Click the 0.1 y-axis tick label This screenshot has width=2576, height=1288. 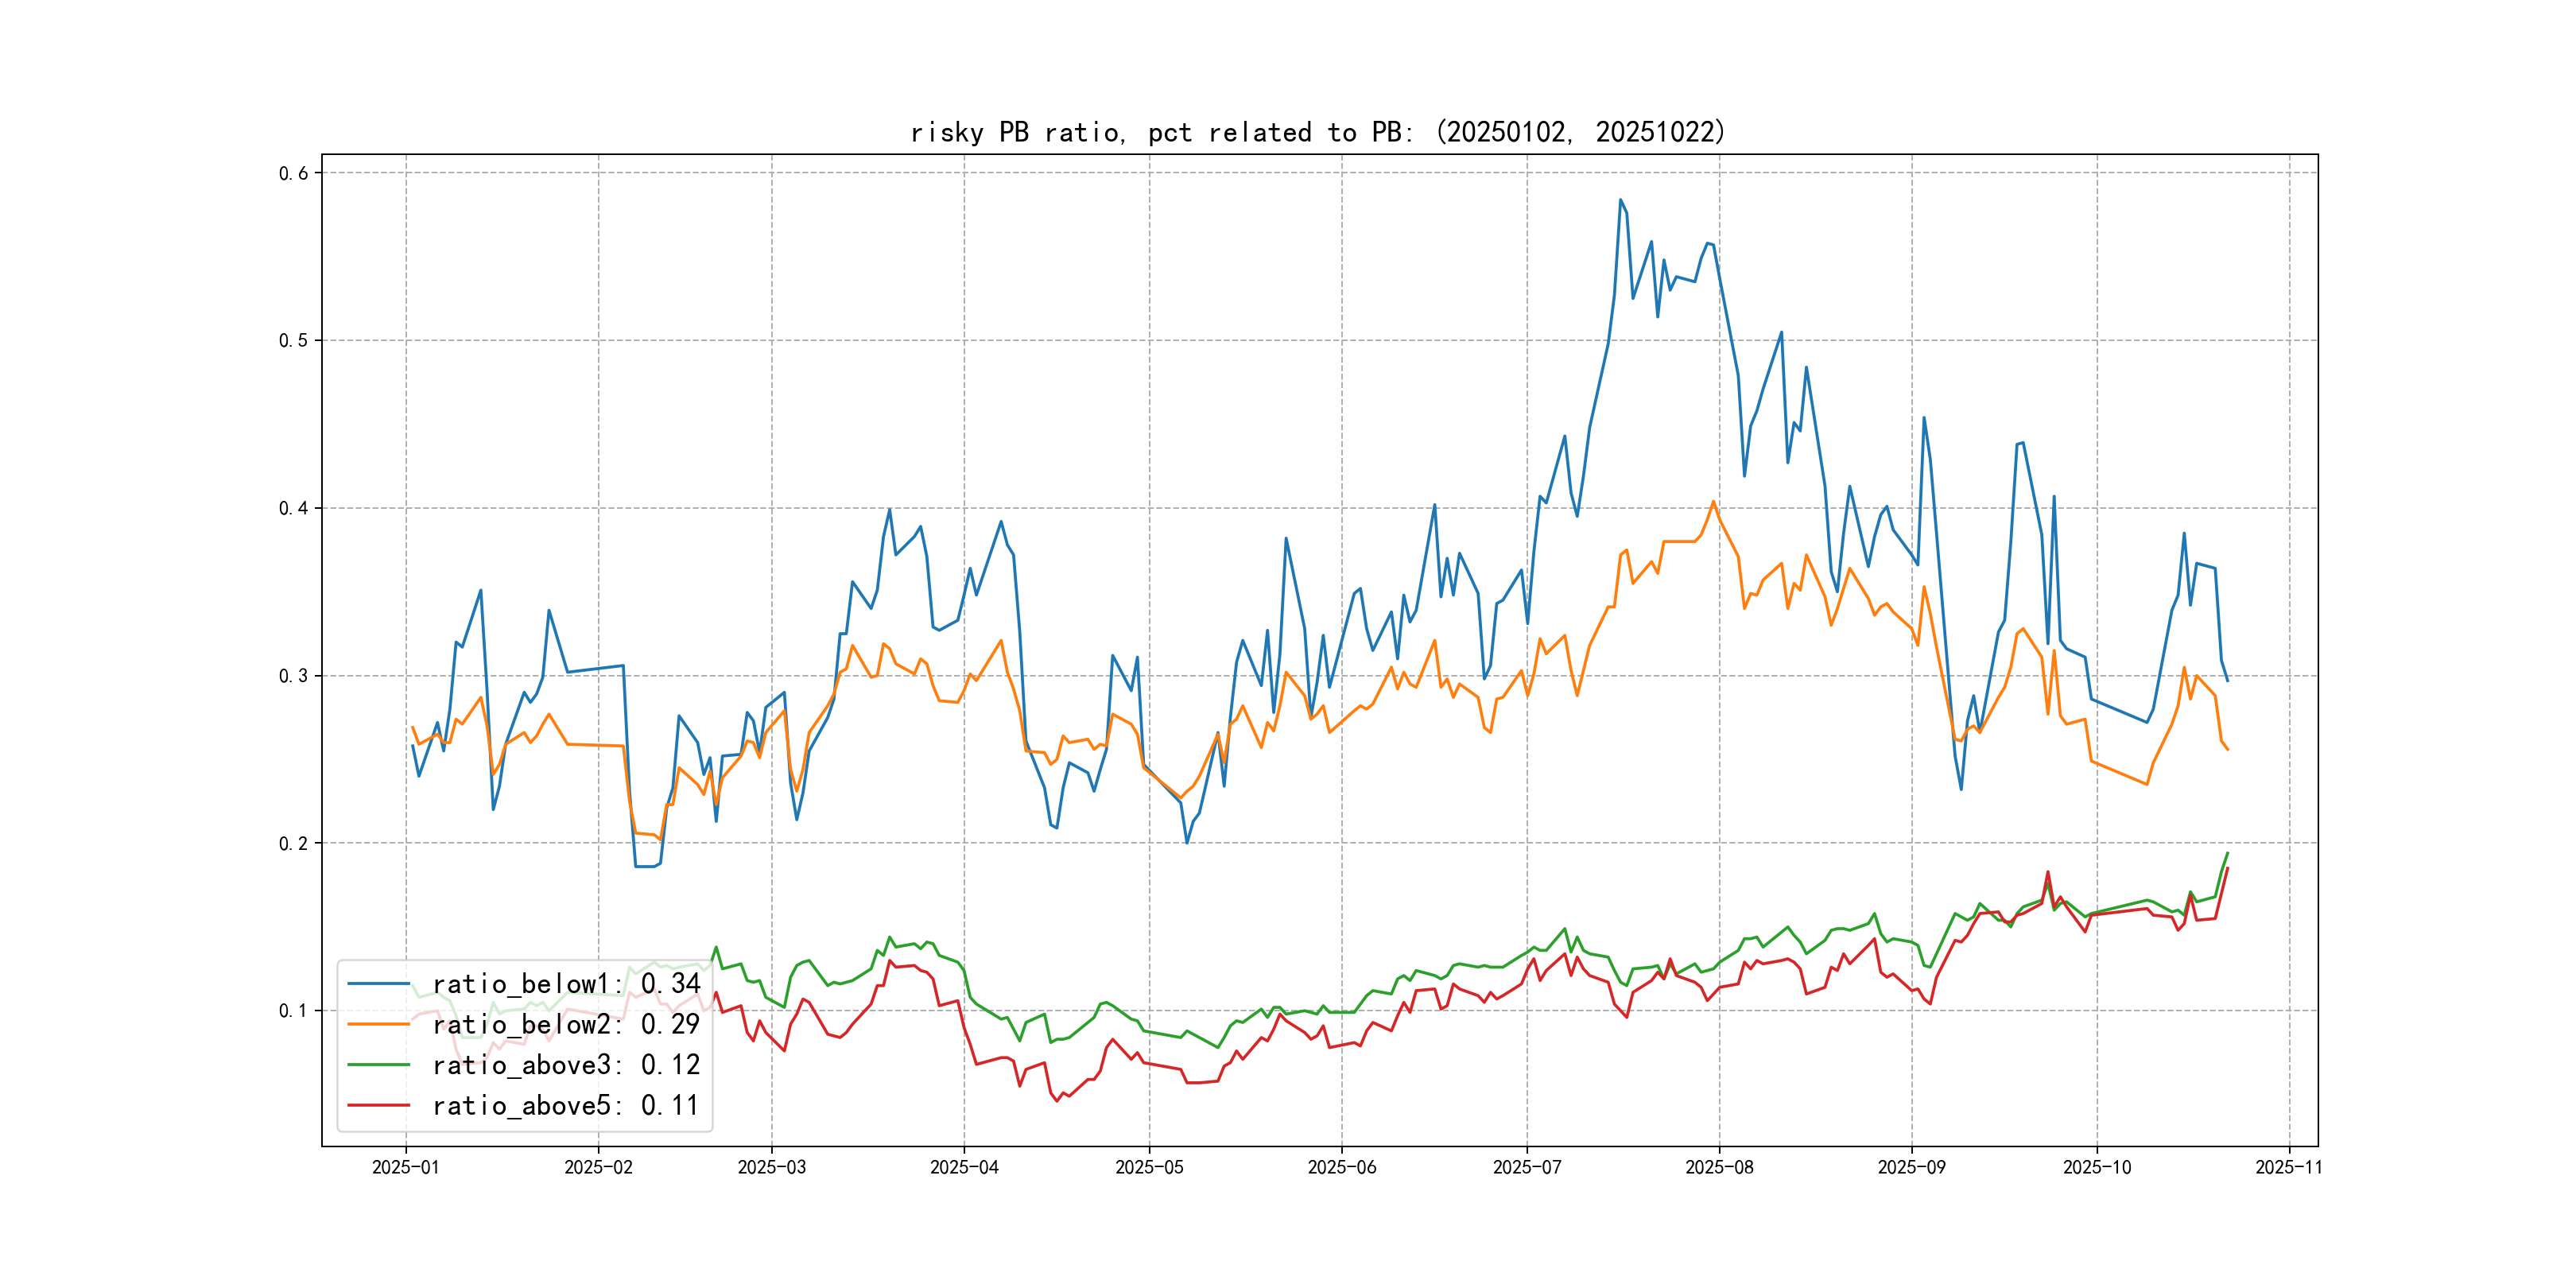pos(293,1011)
